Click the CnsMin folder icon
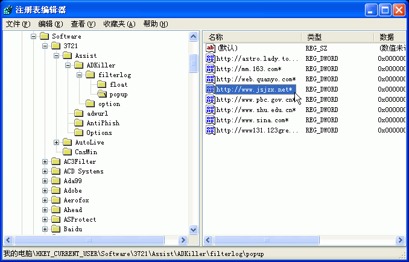The height and width of the screenshot is (262, 409). (x=68, y=152)
